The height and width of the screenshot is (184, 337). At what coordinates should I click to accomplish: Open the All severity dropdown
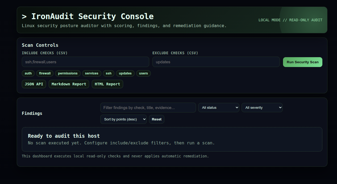point(262,108)
